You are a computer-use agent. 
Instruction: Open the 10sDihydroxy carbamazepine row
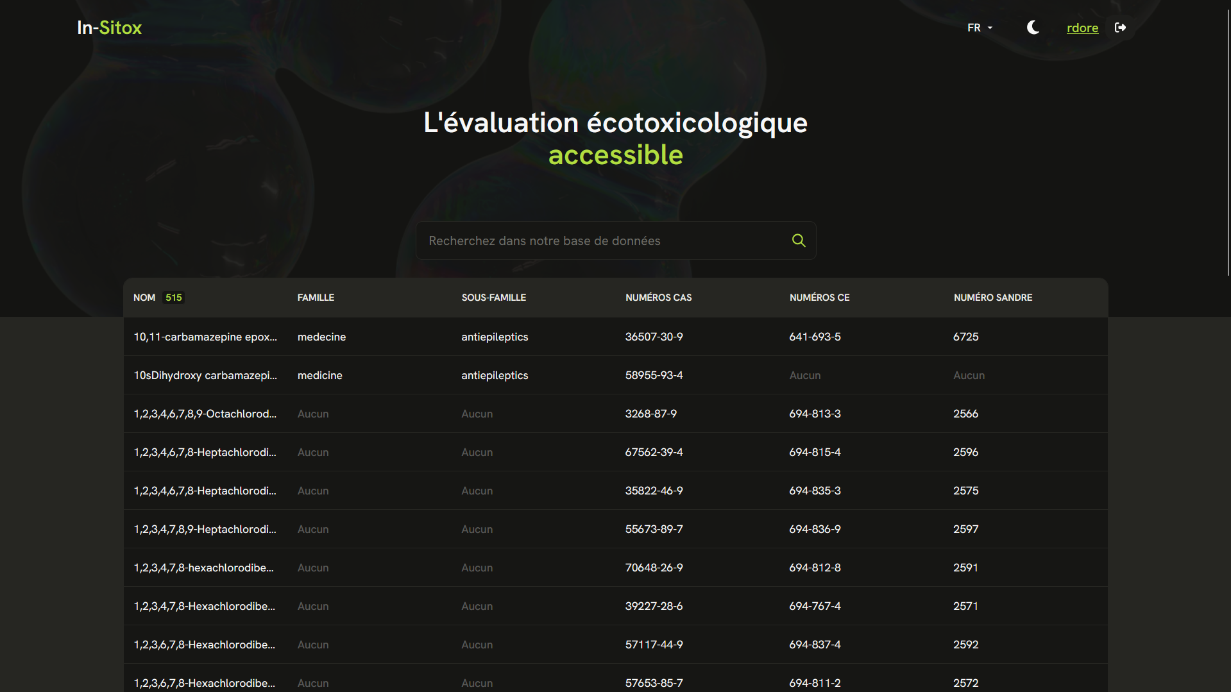[x=205, y=375]
